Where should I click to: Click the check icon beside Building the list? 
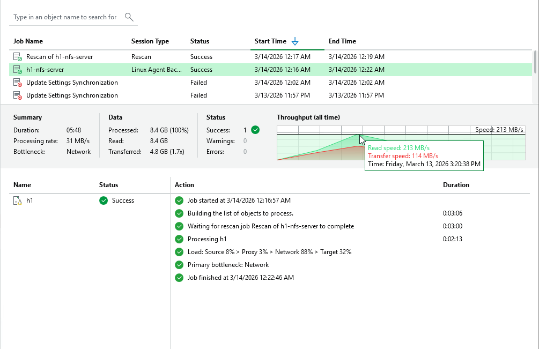click(x=179, y=213)
